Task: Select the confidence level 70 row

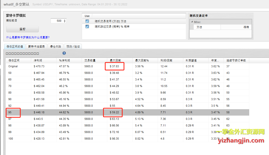Action: pos(127,86)
